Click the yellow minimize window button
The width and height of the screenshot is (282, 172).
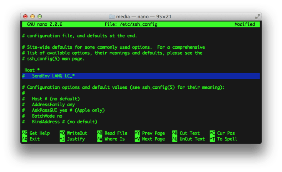32,16
